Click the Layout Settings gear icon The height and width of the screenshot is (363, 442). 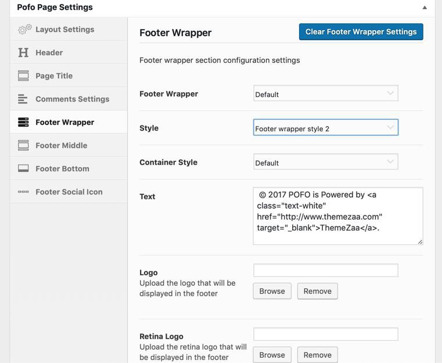tap(24, 30)
